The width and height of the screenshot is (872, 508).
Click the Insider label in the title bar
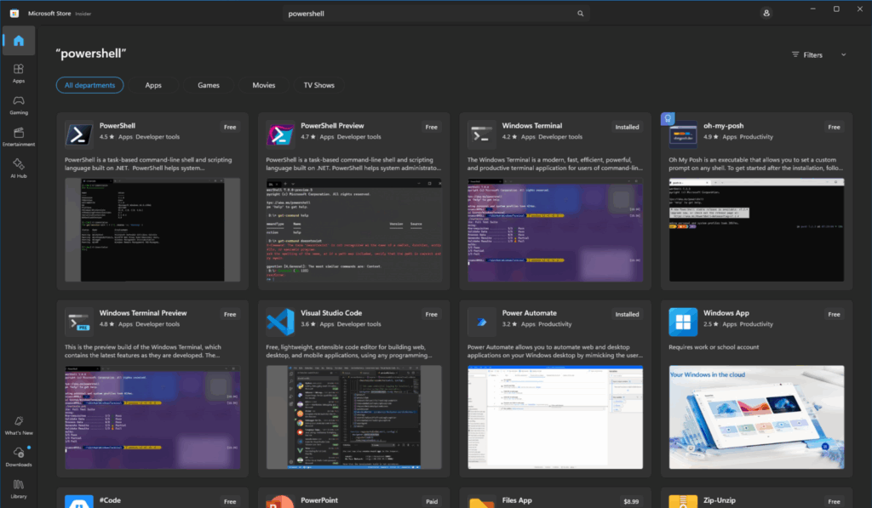[x=83, y=14]
